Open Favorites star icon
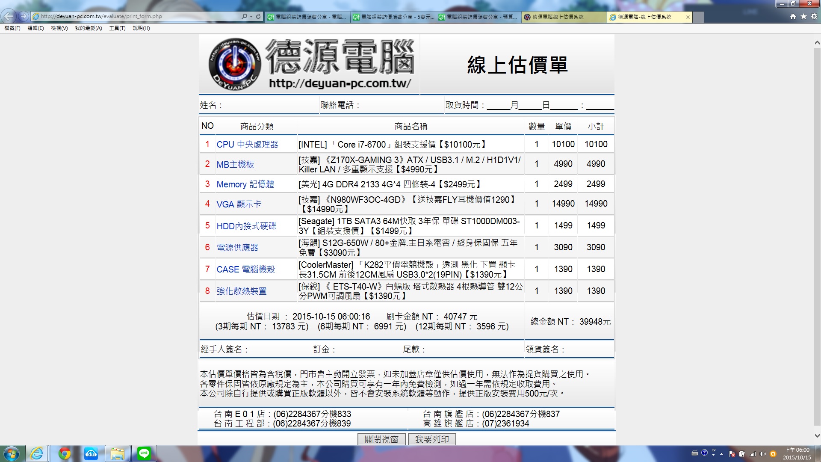Screen dimensions: 821x462 (x=803, y=16)
